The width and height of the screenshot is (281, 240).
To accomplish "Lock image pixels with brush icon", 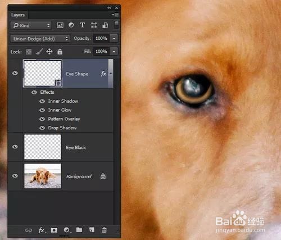I will 39,52.
